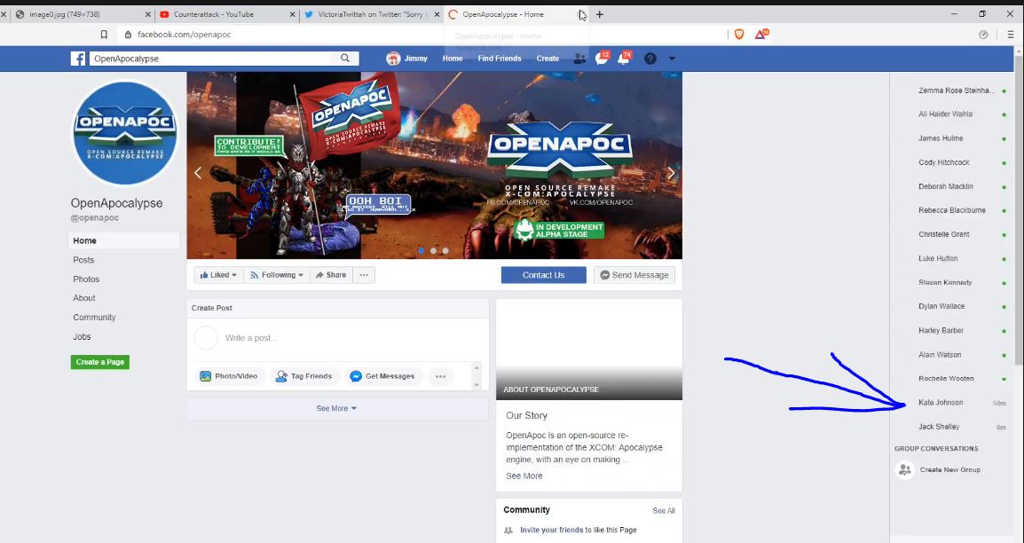This screenshot has height=543, width=1024.
Task: Open the Quick Help question icon
Action: tap(650, 59)
